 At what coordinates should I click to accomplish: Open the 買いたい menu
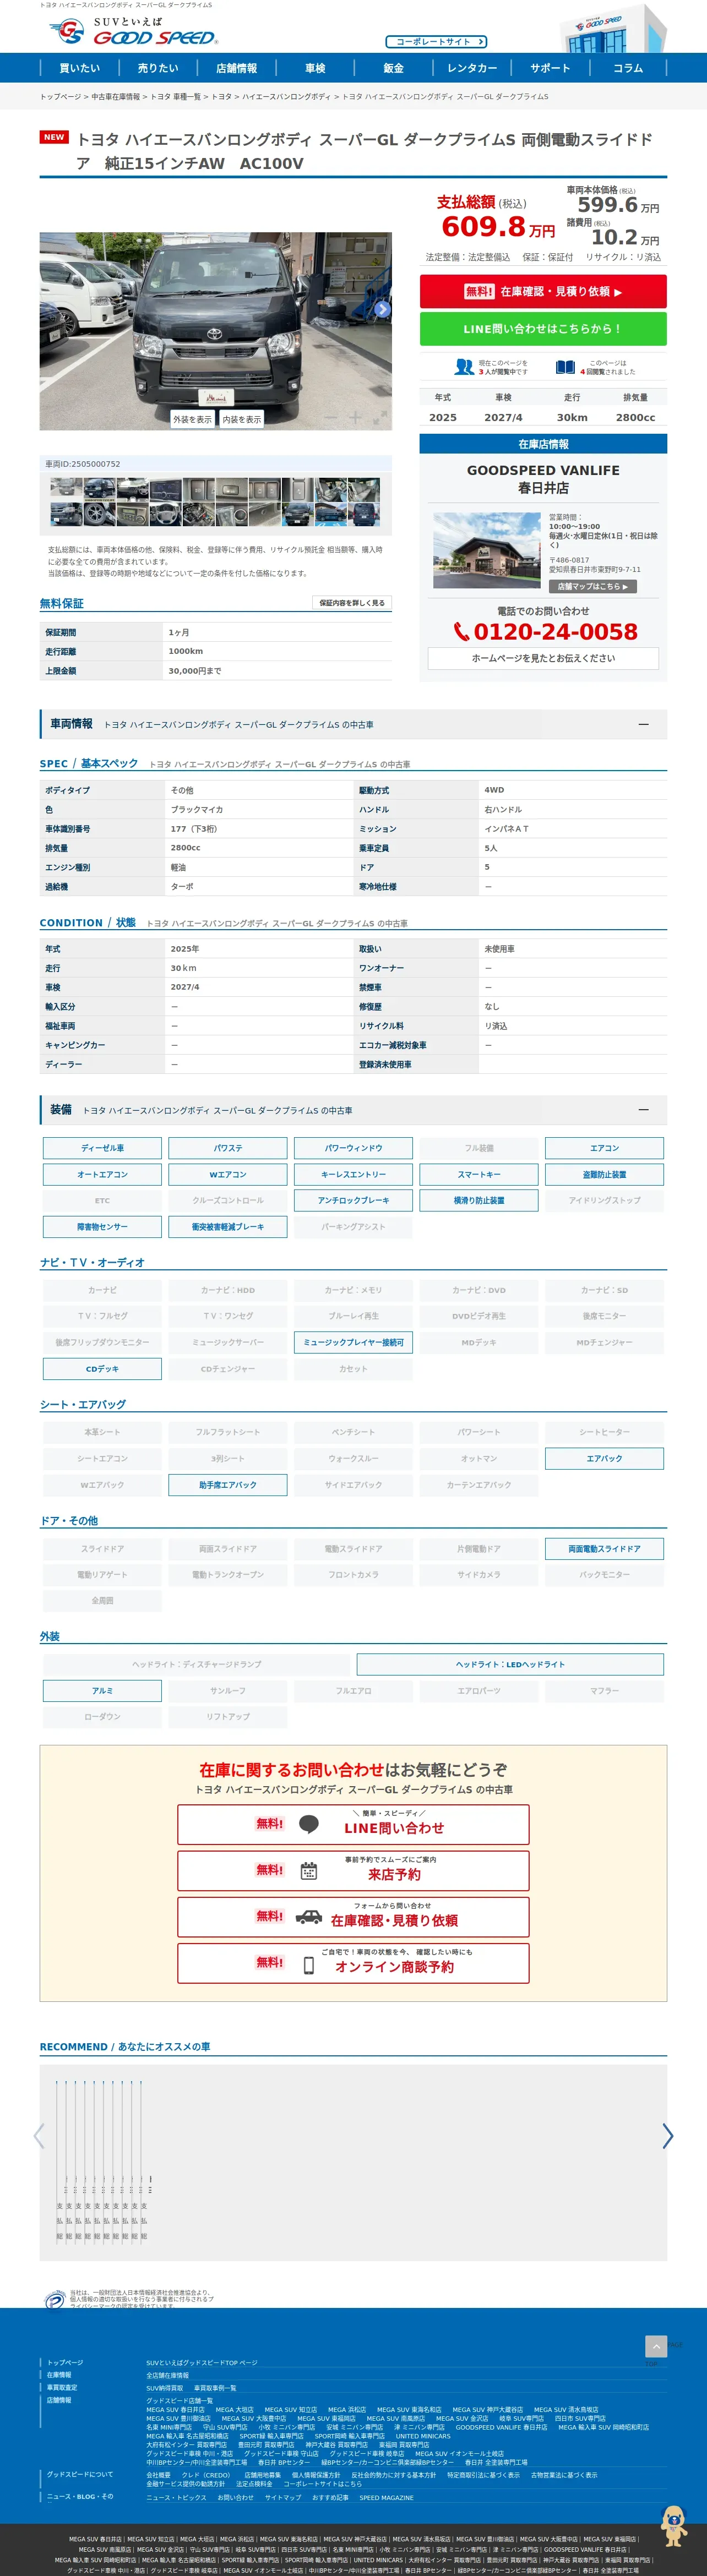pos(80,68)
